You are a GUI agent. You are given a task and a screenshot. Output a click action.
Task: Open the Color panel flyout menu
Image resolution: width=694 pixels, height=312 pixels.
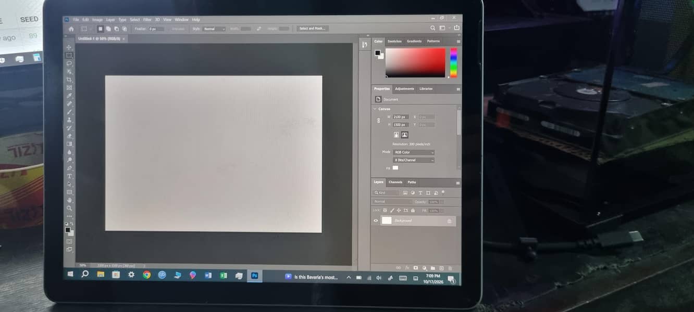[458, 41]
